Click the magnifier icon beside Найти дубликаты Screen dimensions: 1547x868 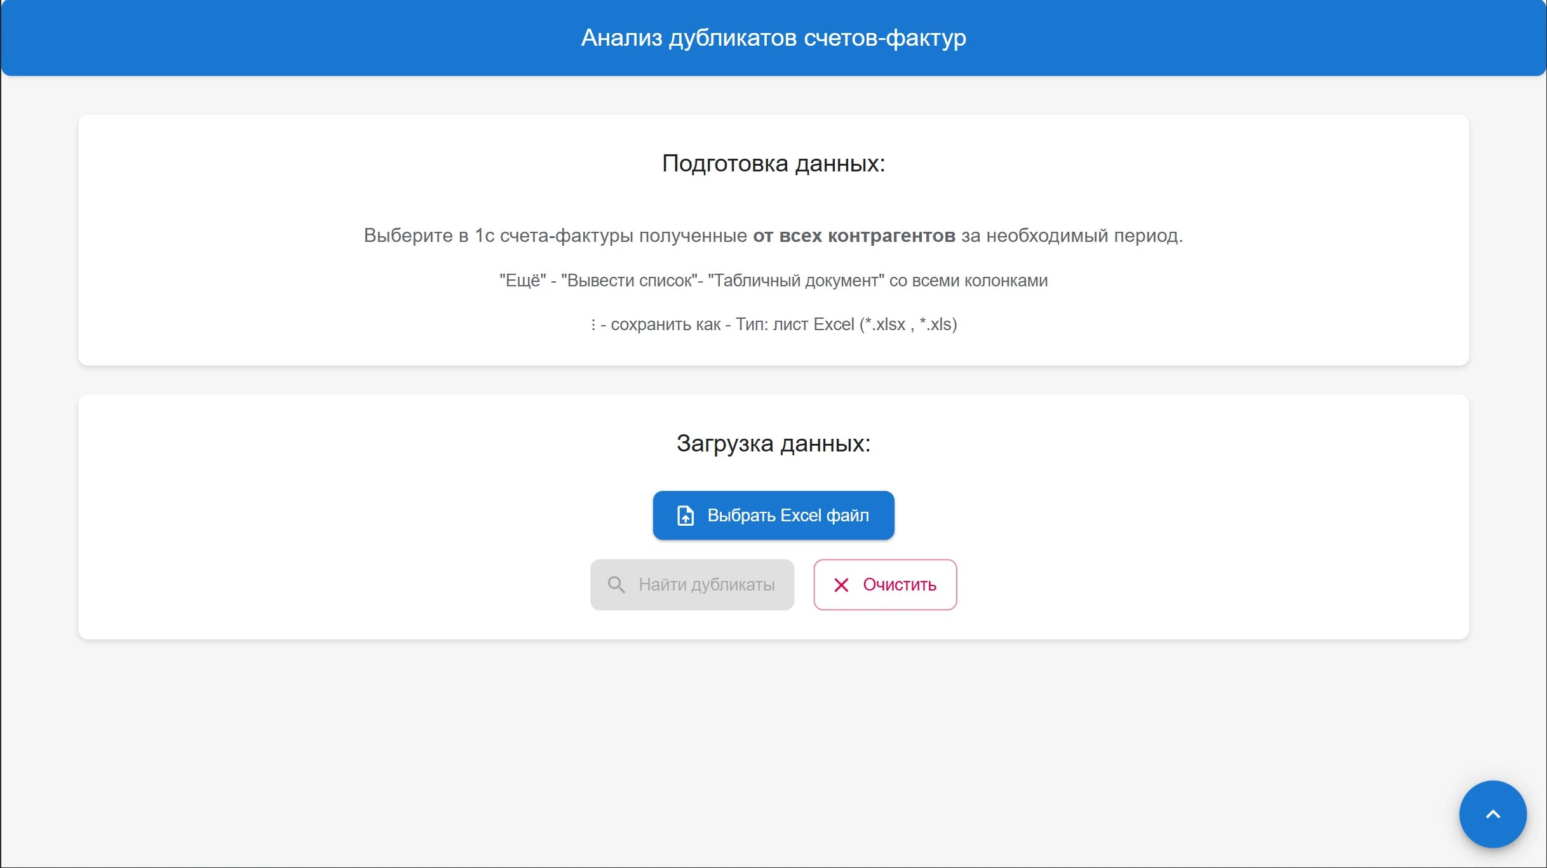(616, 585)
